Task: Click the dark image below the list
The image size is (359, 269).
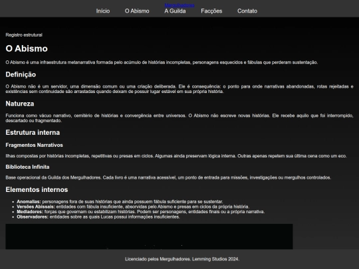Action: click(x=149, y=236)
